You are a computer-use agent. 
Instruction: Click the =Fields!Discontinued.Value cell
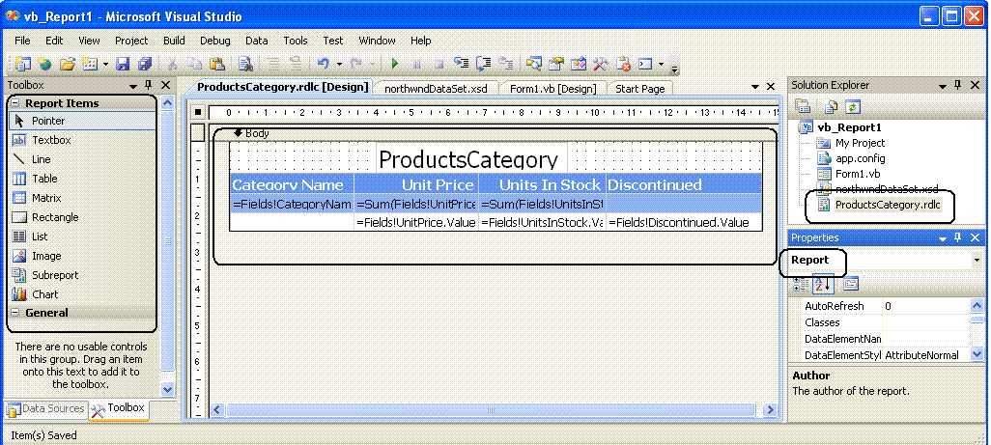point(684,222)
